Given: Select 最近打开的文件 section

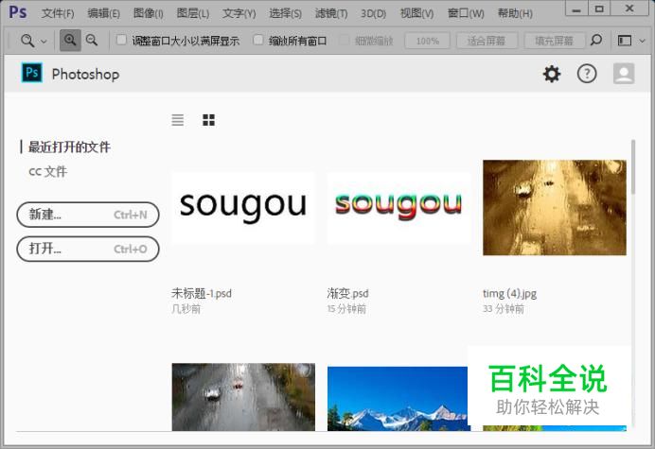Looking at the screenshot, I should tap(69, 147).
